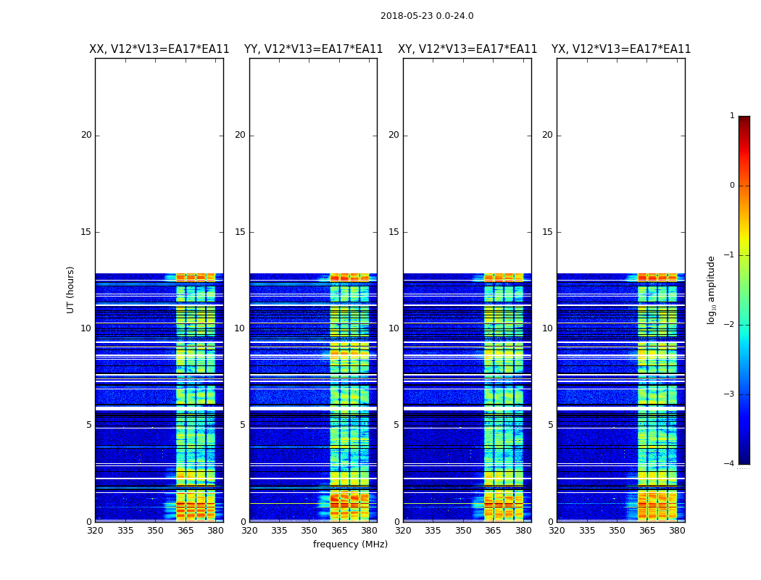The height and width of the screenshot is (580, 761).
Task: Click the dark blue bottom of colorbar
Action: [744, 461]
